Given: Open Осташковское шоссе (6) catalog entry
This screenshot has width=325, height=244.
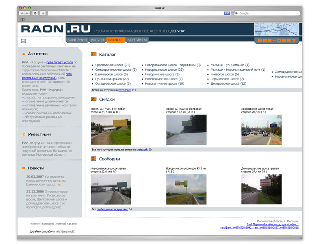Looking at the screenshot, I should (x=113, y=83).
